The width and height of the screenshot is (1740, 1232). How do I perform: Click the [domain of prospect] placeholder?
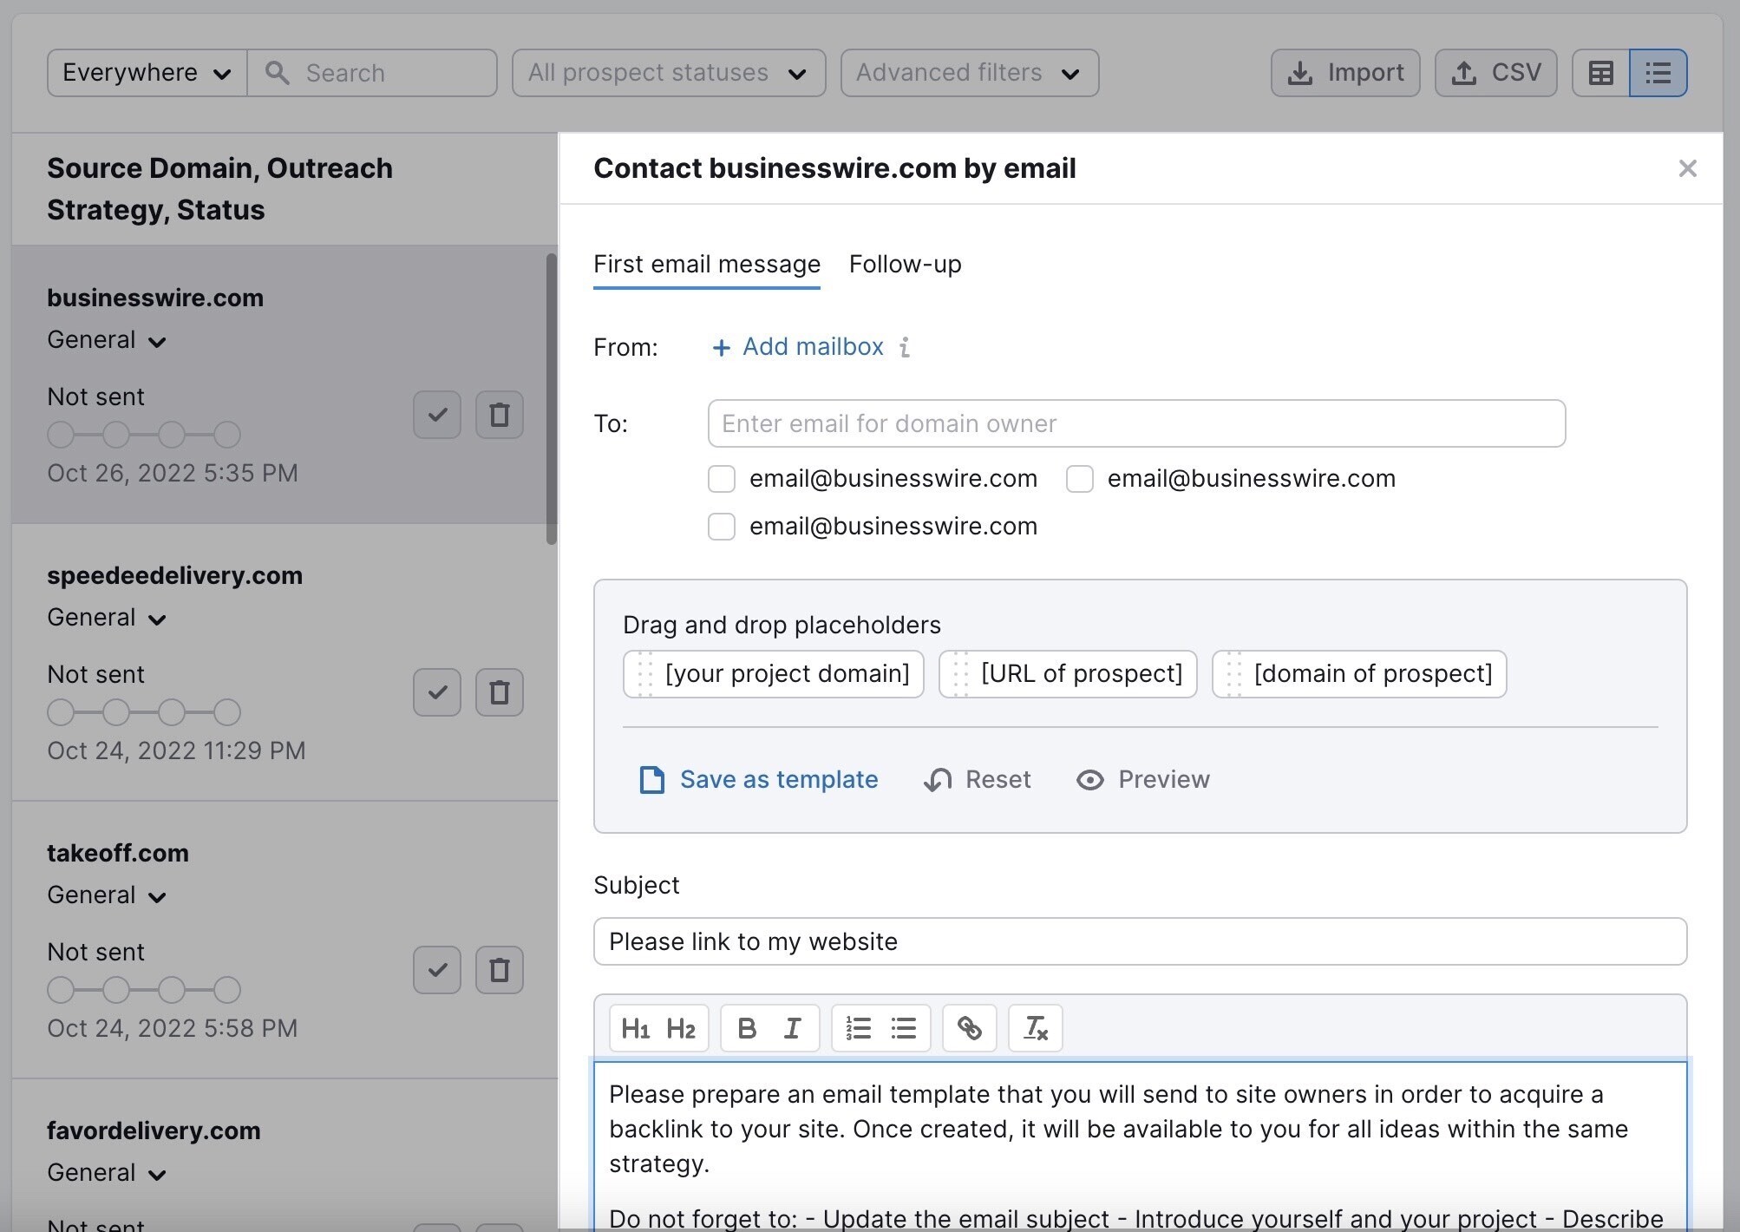(1359, 674)
